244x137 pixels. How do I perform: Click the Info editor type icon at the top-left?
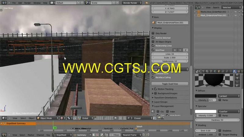coord(4,3)
